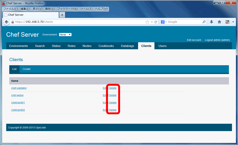Click the Firefox back arrow button
The width and height of the screenshot is (238, 145).
coord(6,22)
